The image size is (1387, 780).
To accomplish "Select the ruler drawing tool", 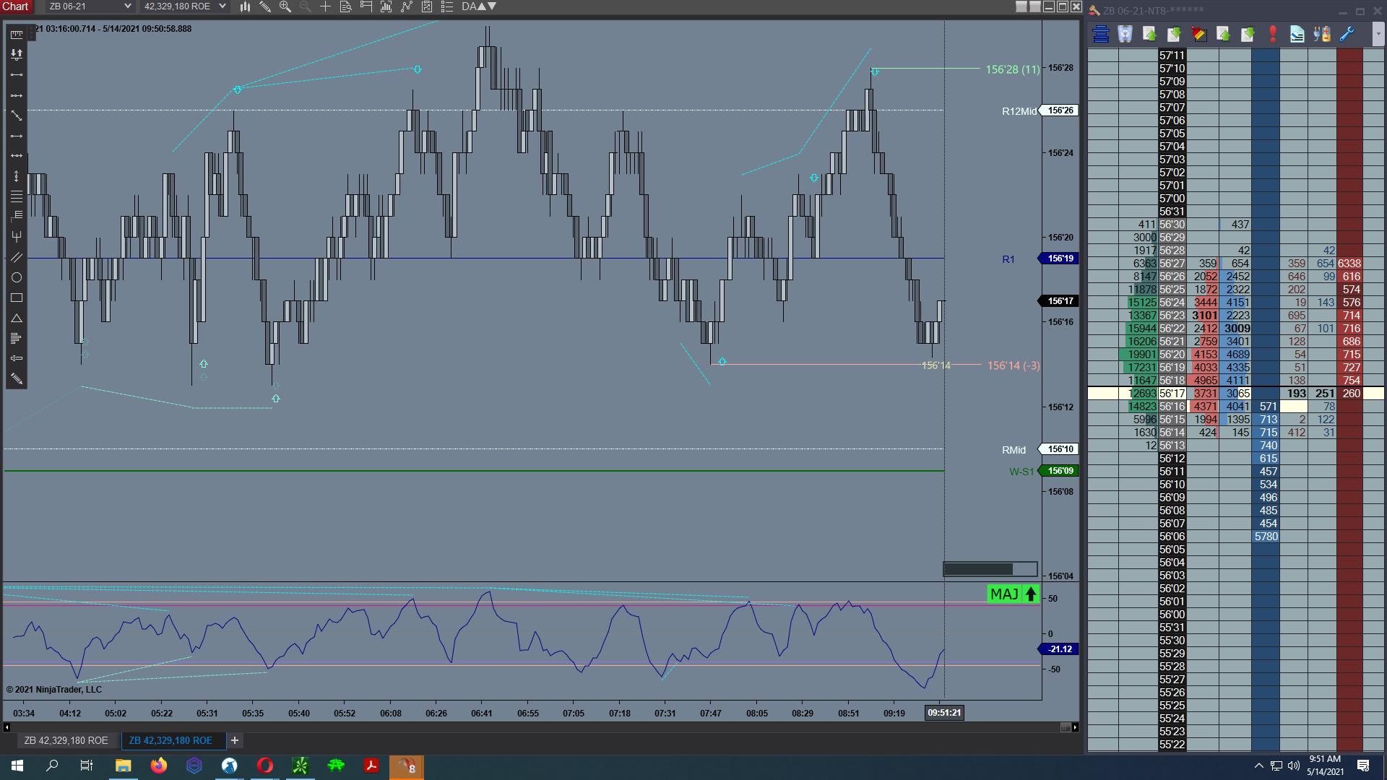I will pyautogui.click(x=16, y=34).
